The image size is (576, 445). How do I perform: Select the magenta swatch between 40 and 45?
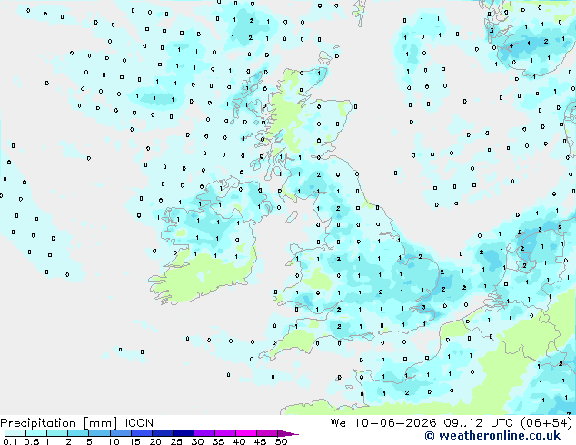tap(246, 433)
